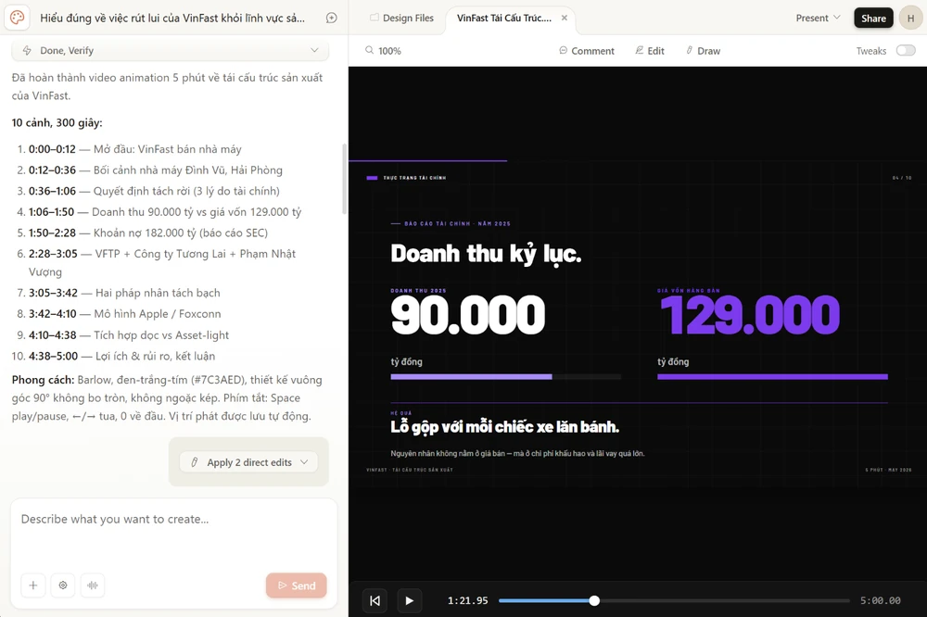
Task: Play the animation video
Action: [x=409, y=600]
